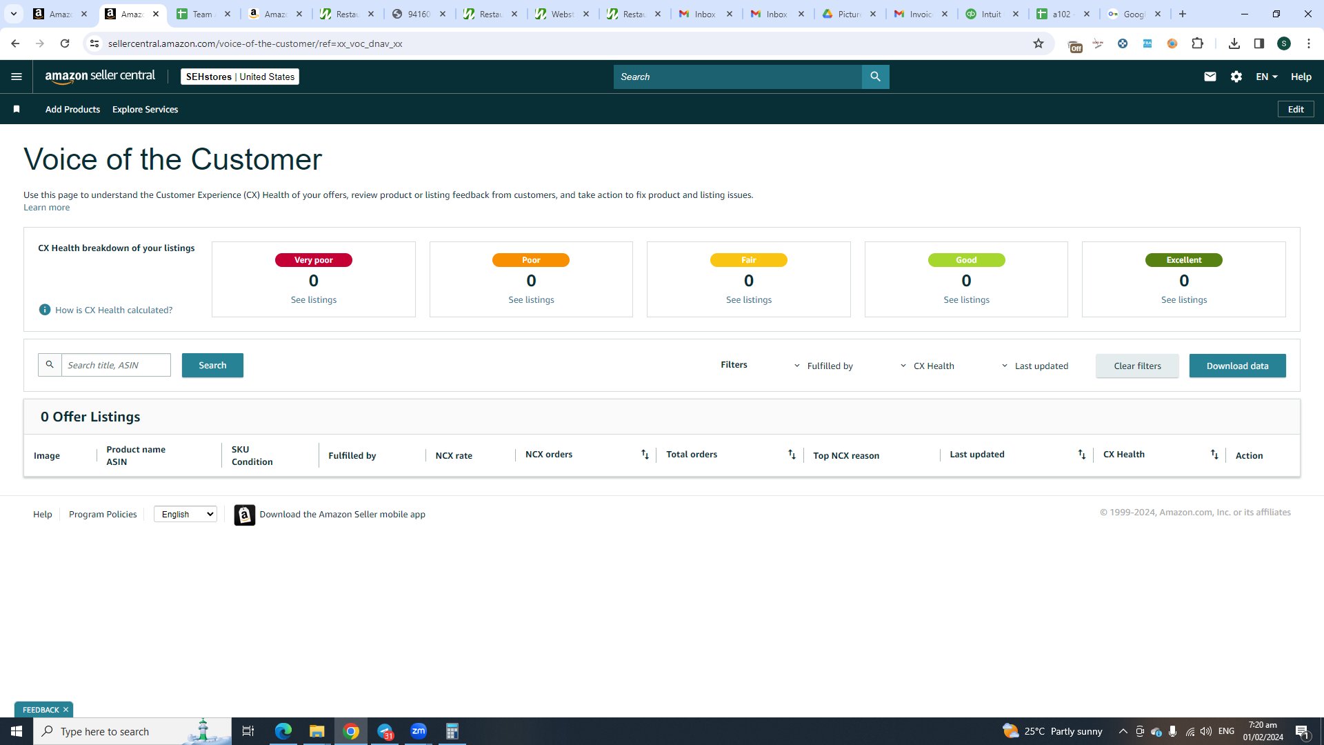Open Chrome downloads icon

point(1234,43)
